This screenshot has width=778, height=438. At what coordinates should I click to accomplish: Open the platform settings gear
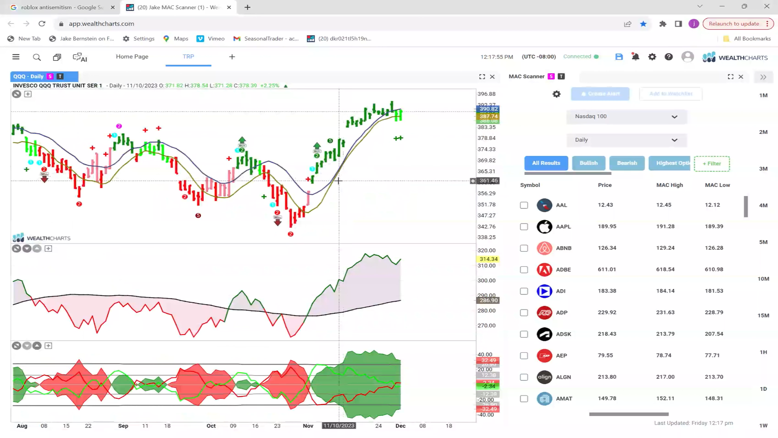pos(652,57)
